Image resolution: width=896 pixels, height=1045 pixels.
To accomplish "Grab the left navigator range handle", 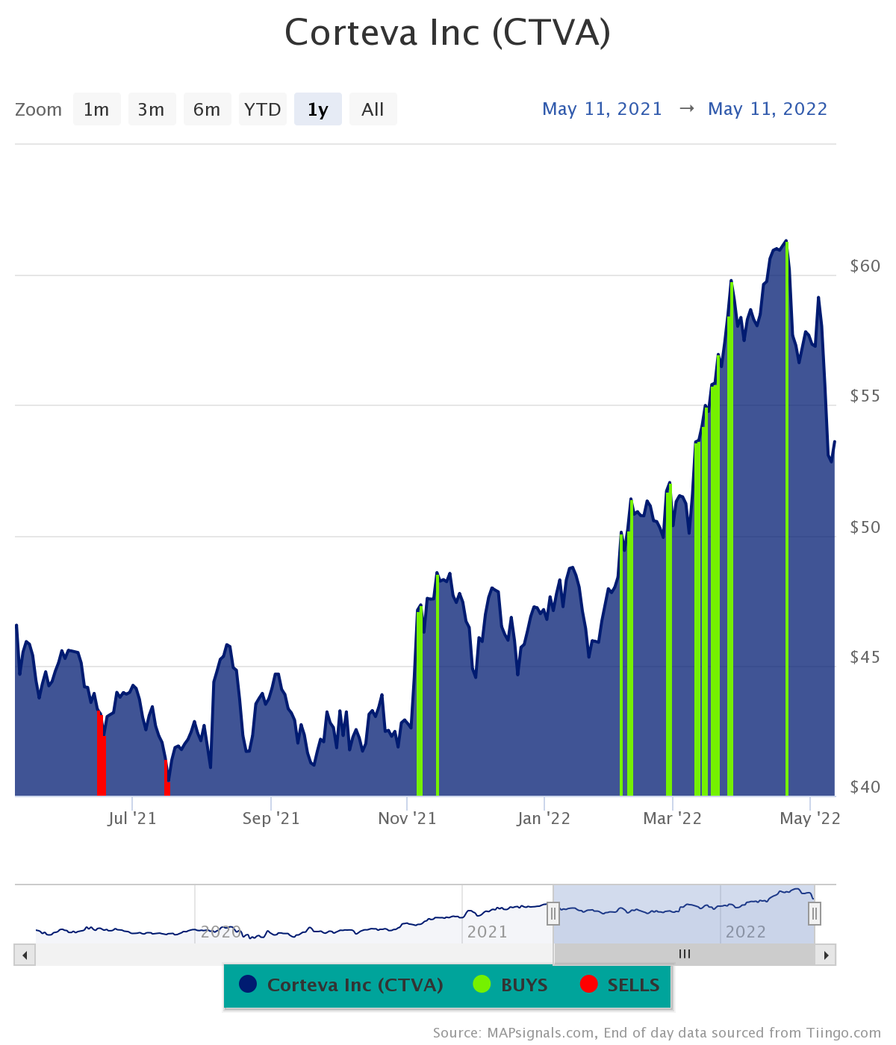I will coord(553,913).
